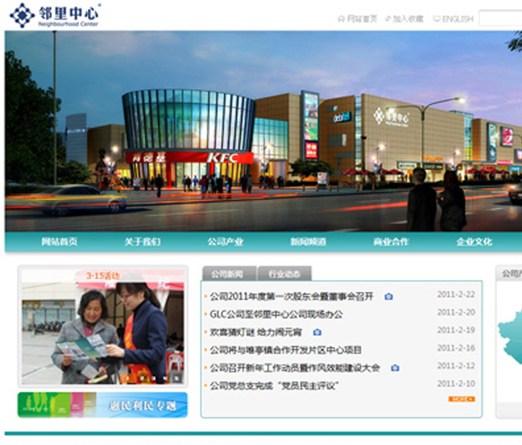Open 网站首页 in the teal navigation bar
Screen dimensions: 522x445
59,242
